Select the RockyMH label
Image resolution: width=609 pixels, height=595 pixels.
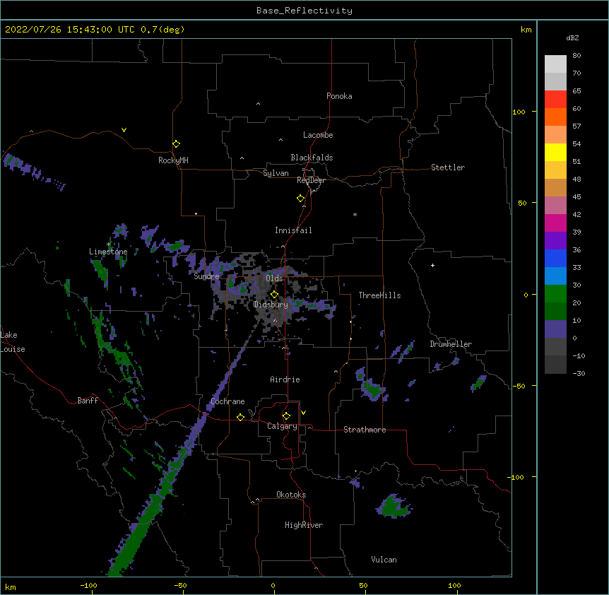tap(173, 160)
